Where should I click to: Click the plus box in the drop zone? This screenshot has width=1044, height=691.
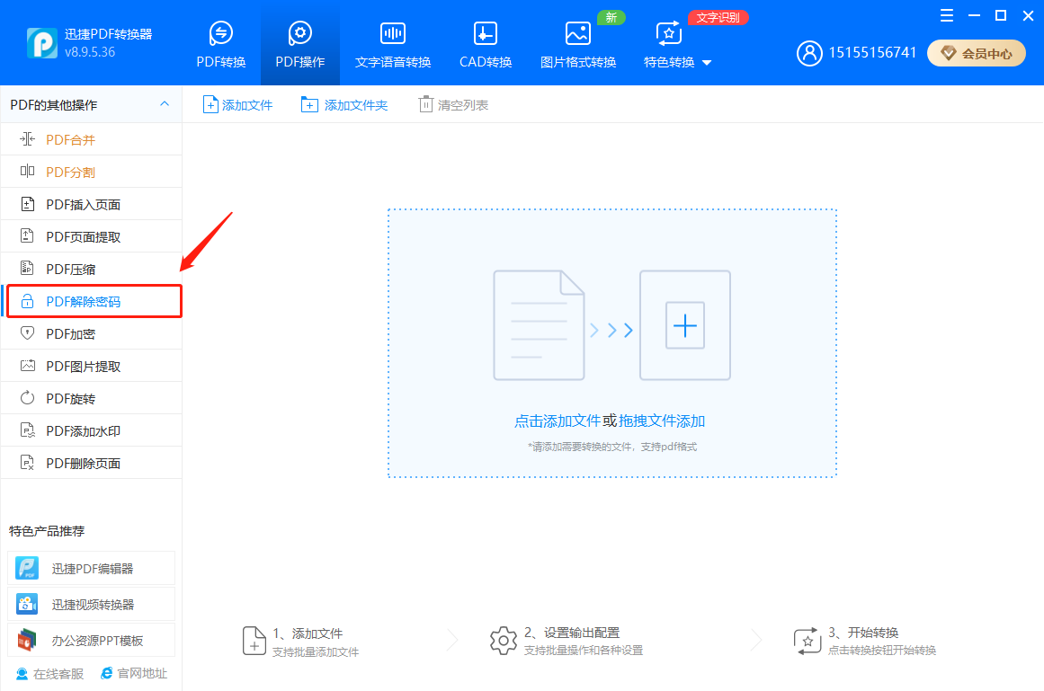(x=685, y=325)
